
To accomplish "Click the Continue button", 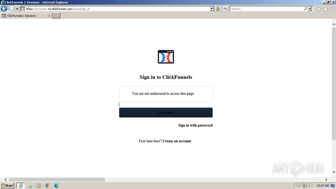I will pos(166,112).
